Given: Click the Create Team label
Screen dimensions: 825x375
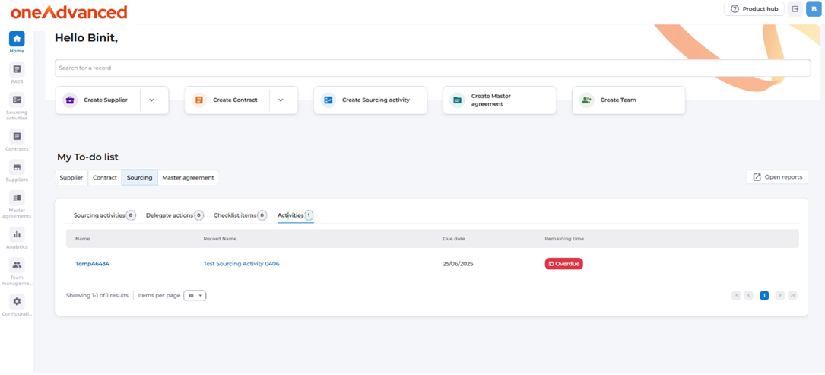Looking at the screenshot, I should coord(618,100).
